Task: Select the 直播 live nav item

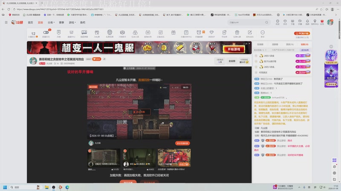Action: point(40,22)
